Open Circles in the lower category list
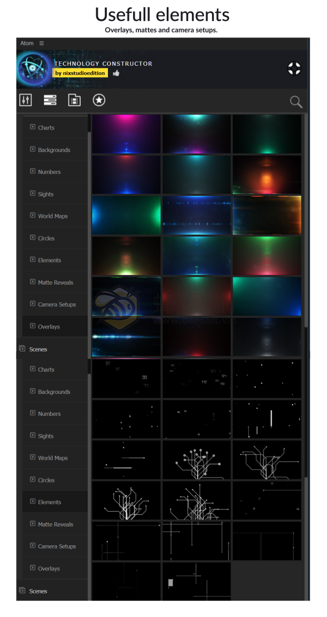 (55, 480)
